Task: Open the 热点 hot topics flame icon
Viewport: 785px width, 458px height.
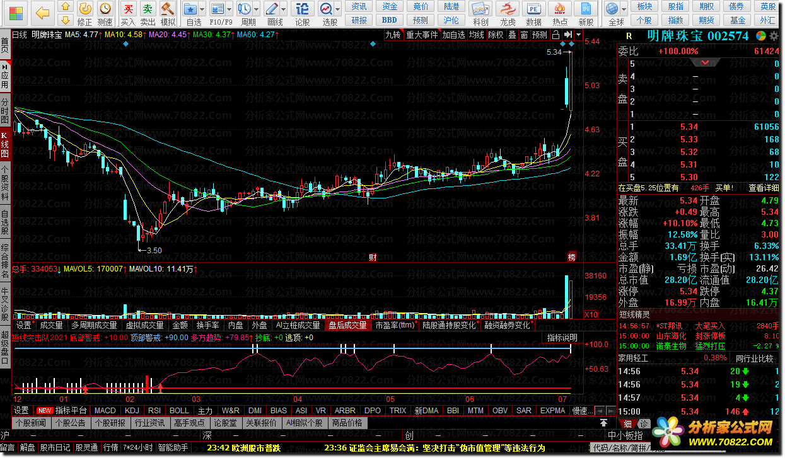Action: tap(560, 9)
